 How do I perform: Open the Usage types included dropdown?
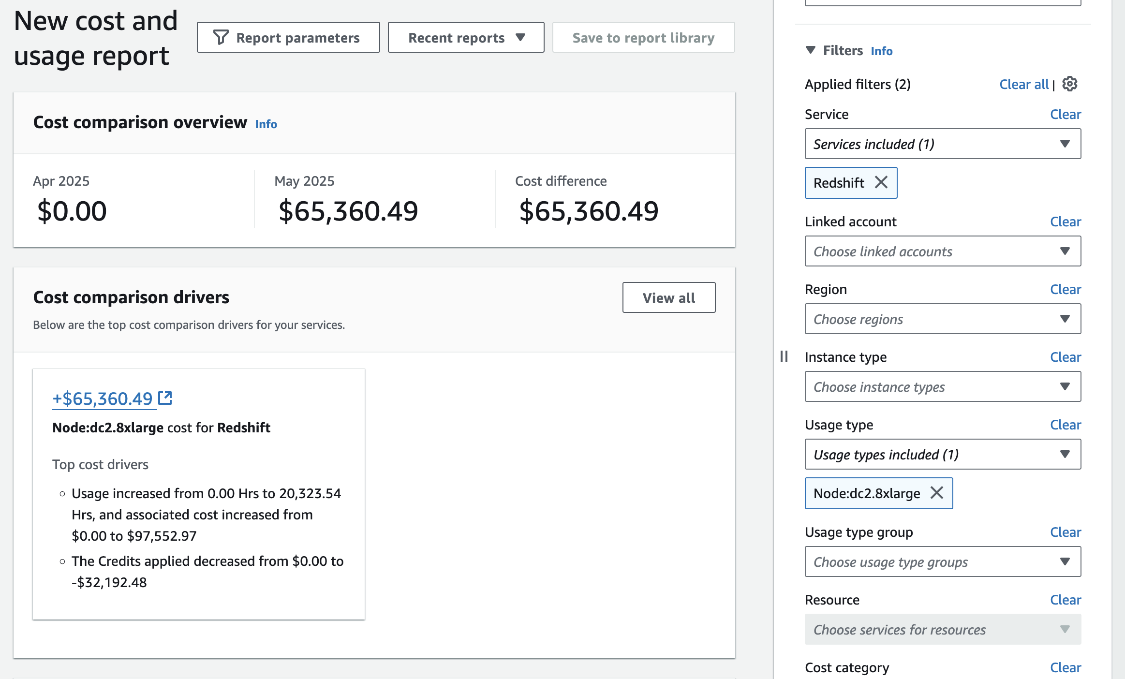[x=942, y=454]
